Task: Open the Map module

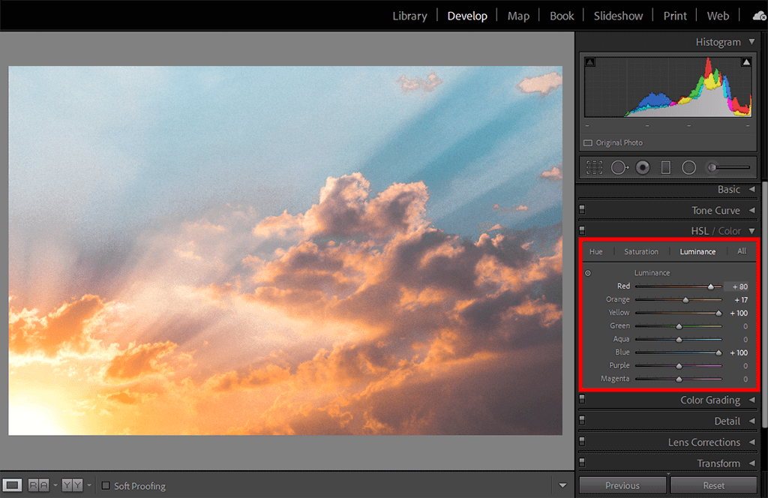Action: pos(518,16)
